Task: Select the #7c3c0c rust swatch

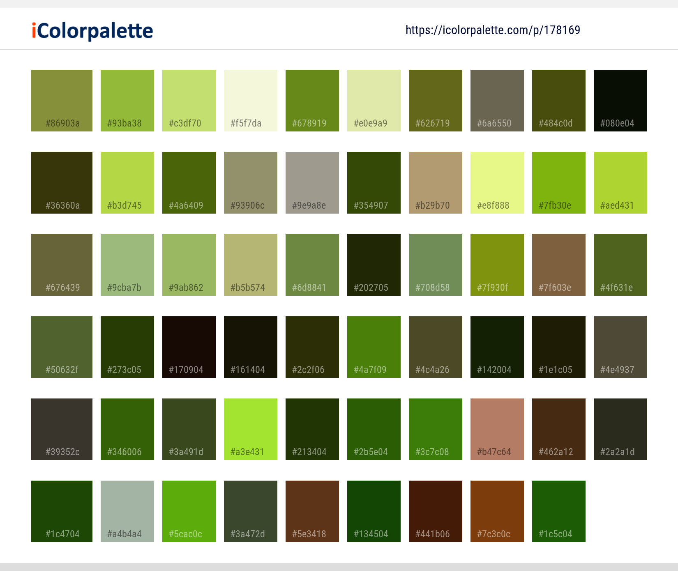Action: (497, 511)
